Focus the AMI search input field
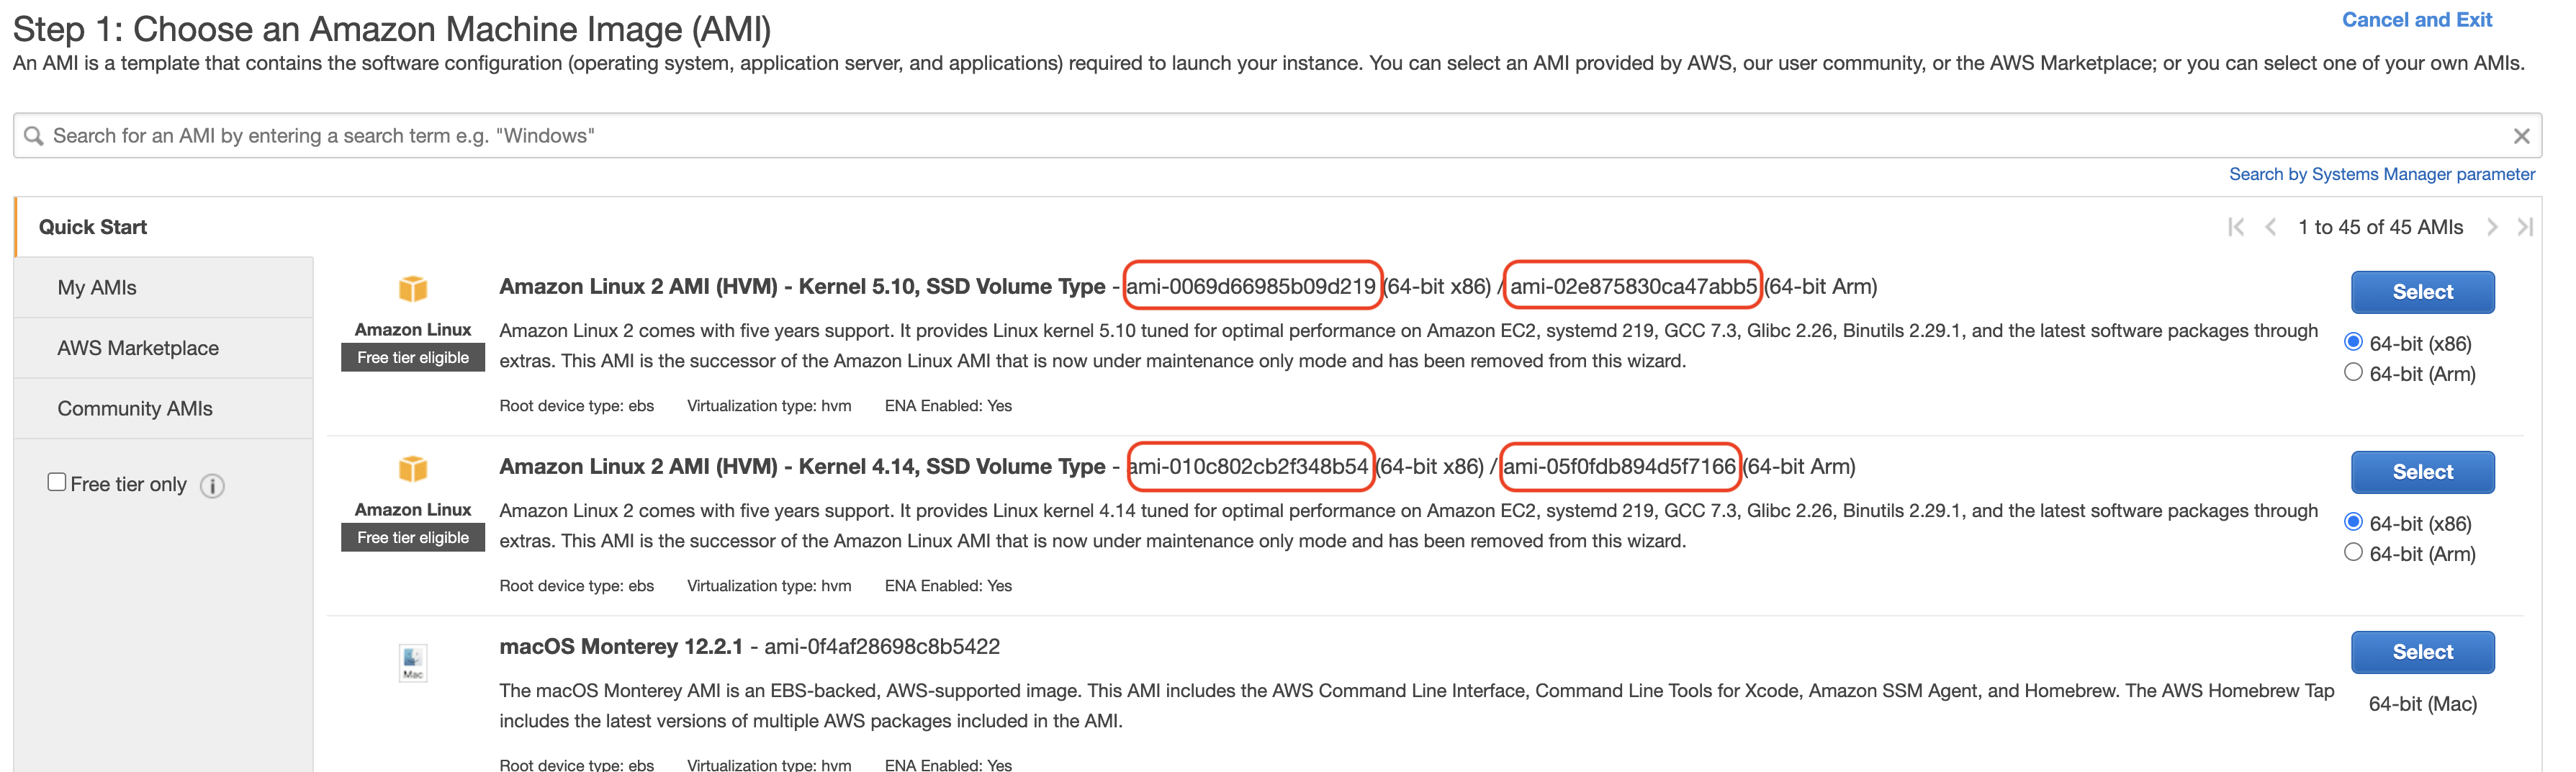 point(1277,135)
